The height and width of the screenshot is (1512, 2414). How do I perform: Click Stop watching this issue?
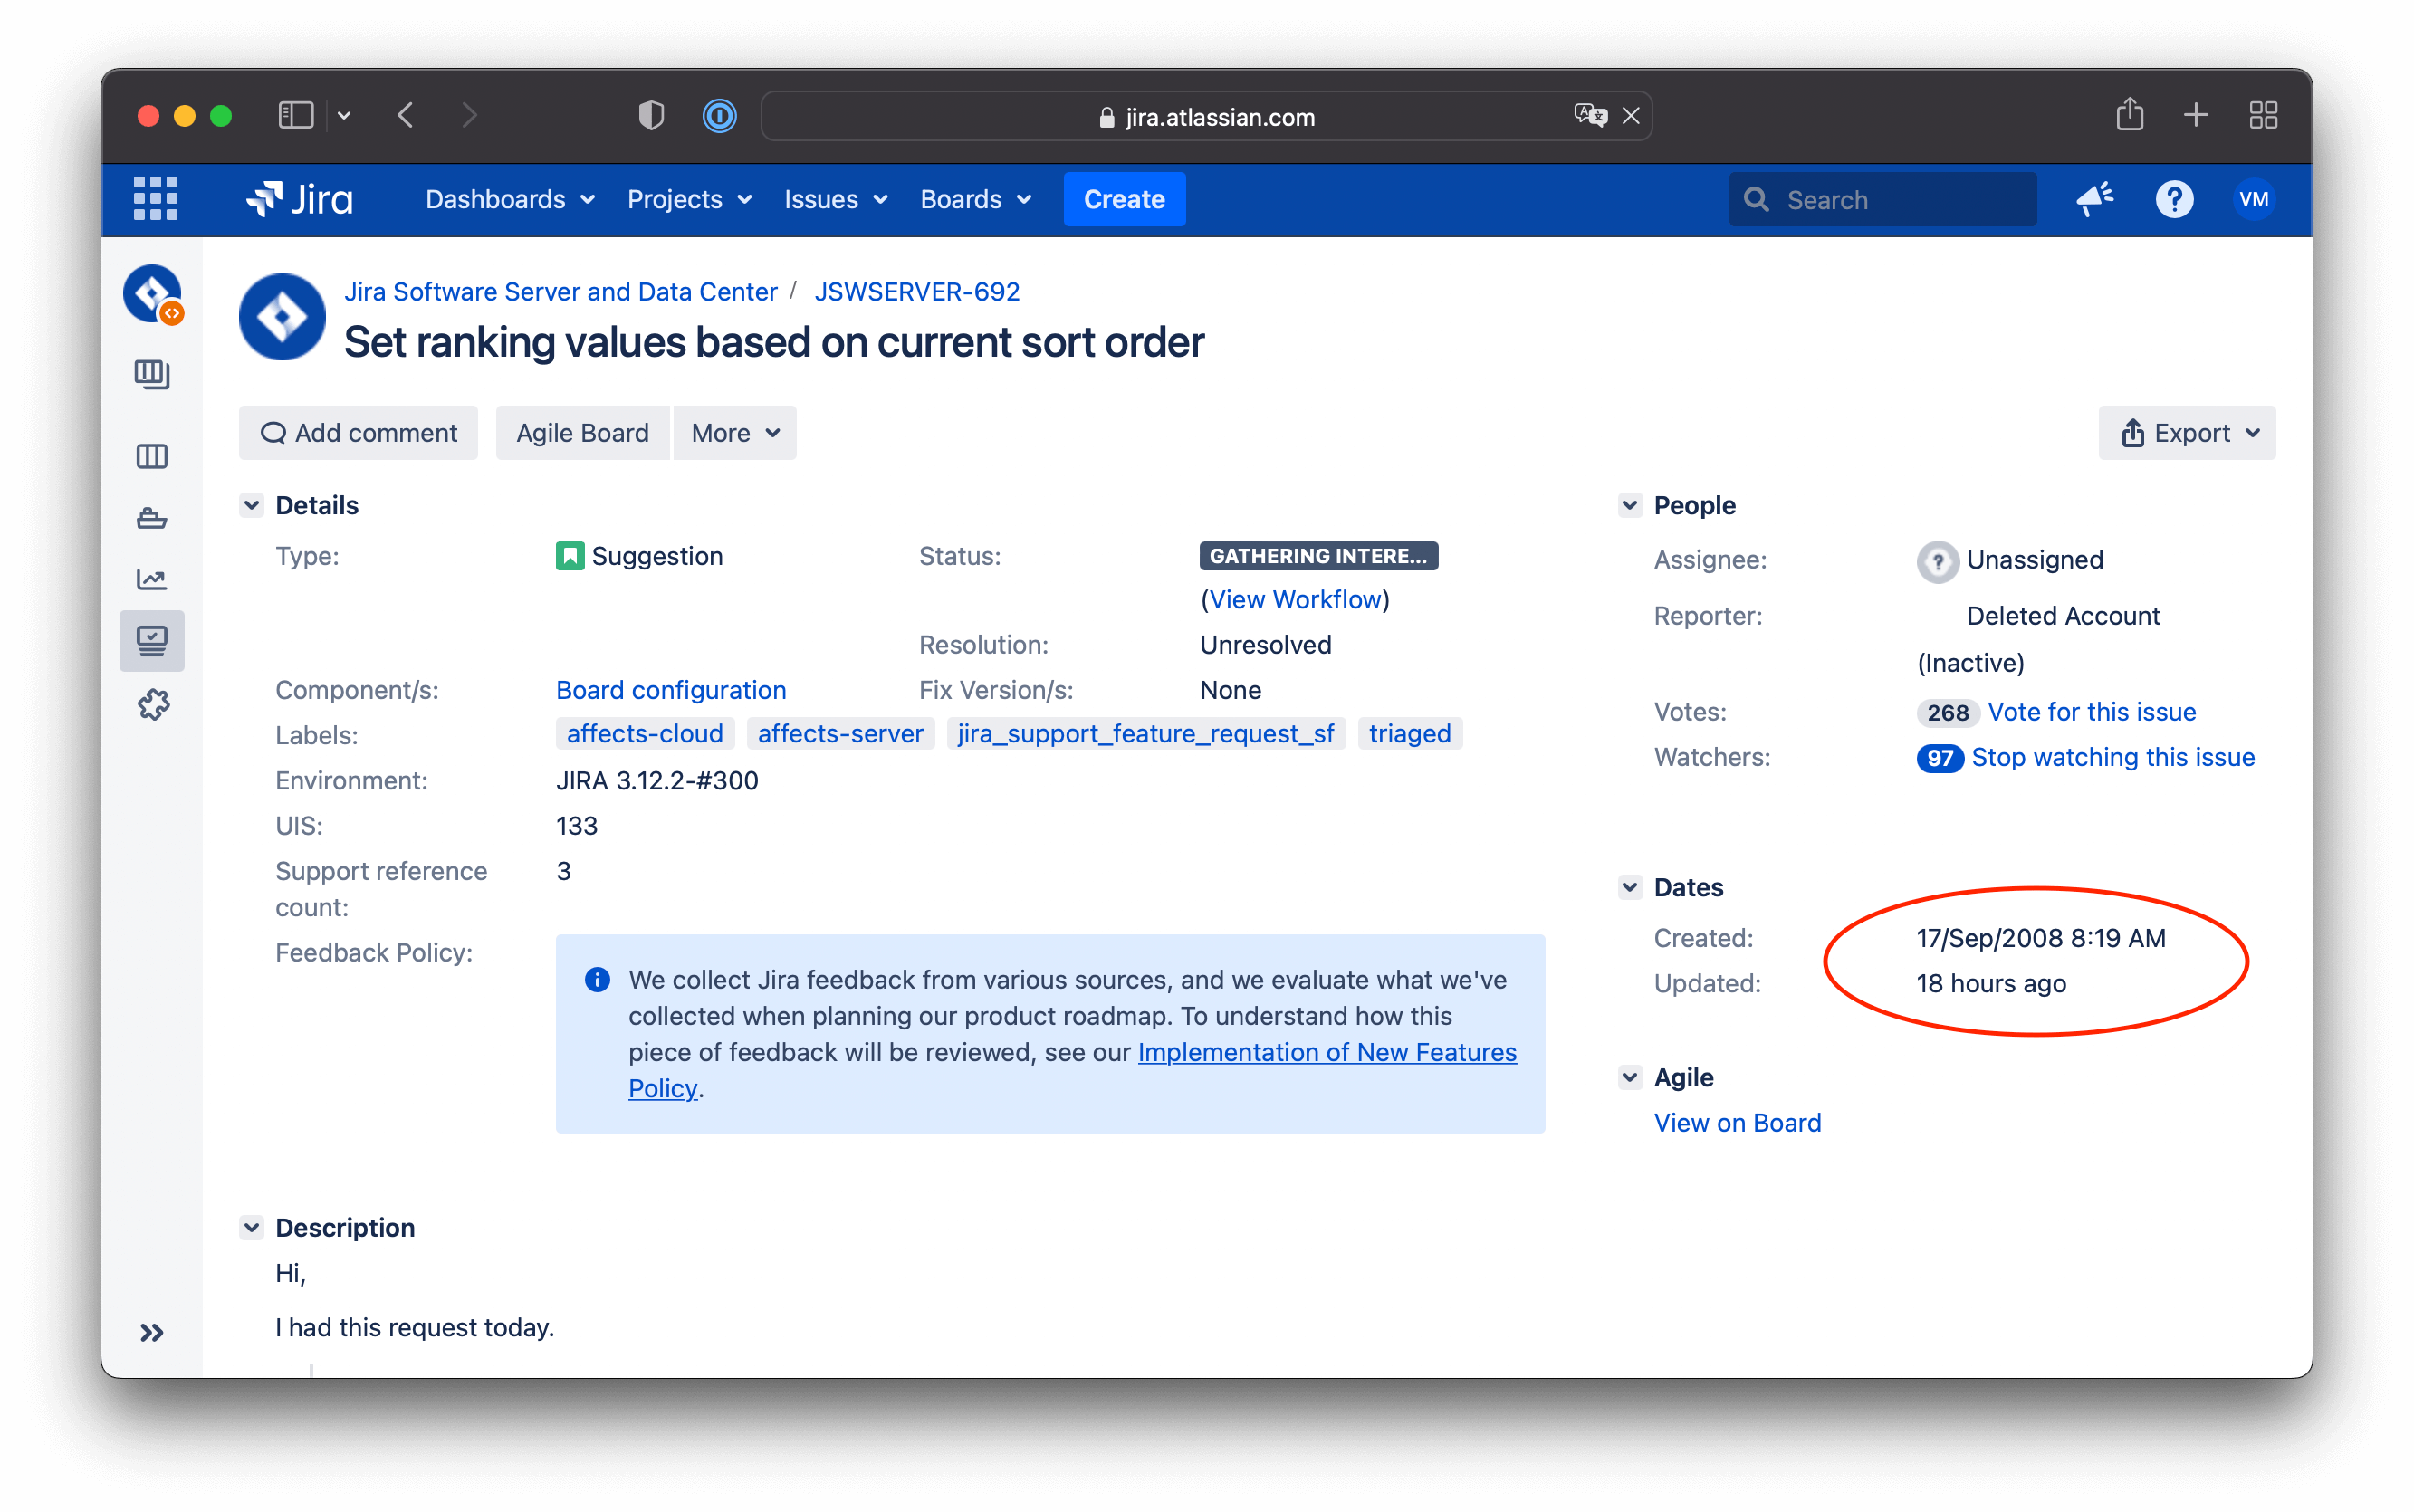[x=2113, y=757]
